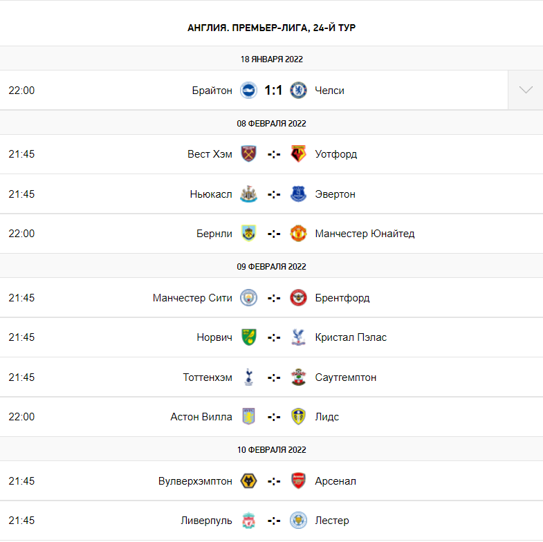Click the Newcastle club crest icon

pyautogui.click(x=248, y=194)
